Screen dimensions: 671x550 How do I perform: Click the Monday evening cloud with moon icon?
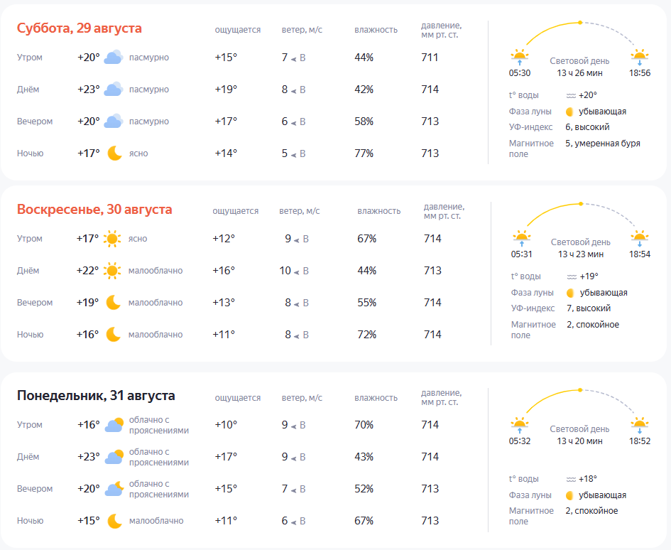click(114, 489)
